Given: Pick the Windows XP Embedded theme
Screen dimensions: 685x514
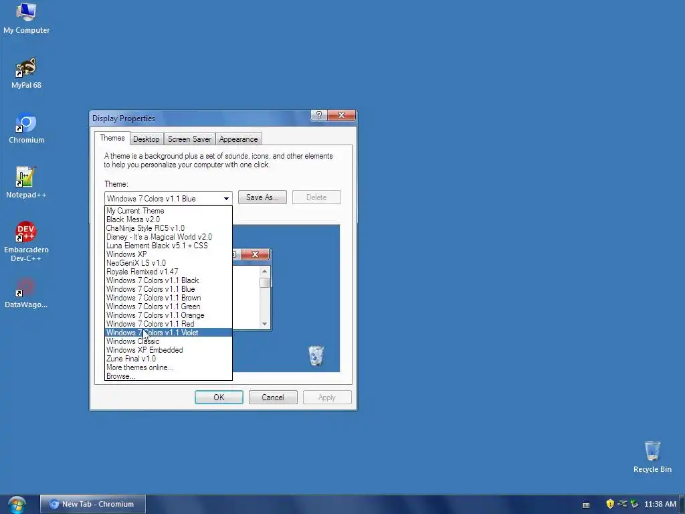Looking at the screenshot, I should click(168, 350).
